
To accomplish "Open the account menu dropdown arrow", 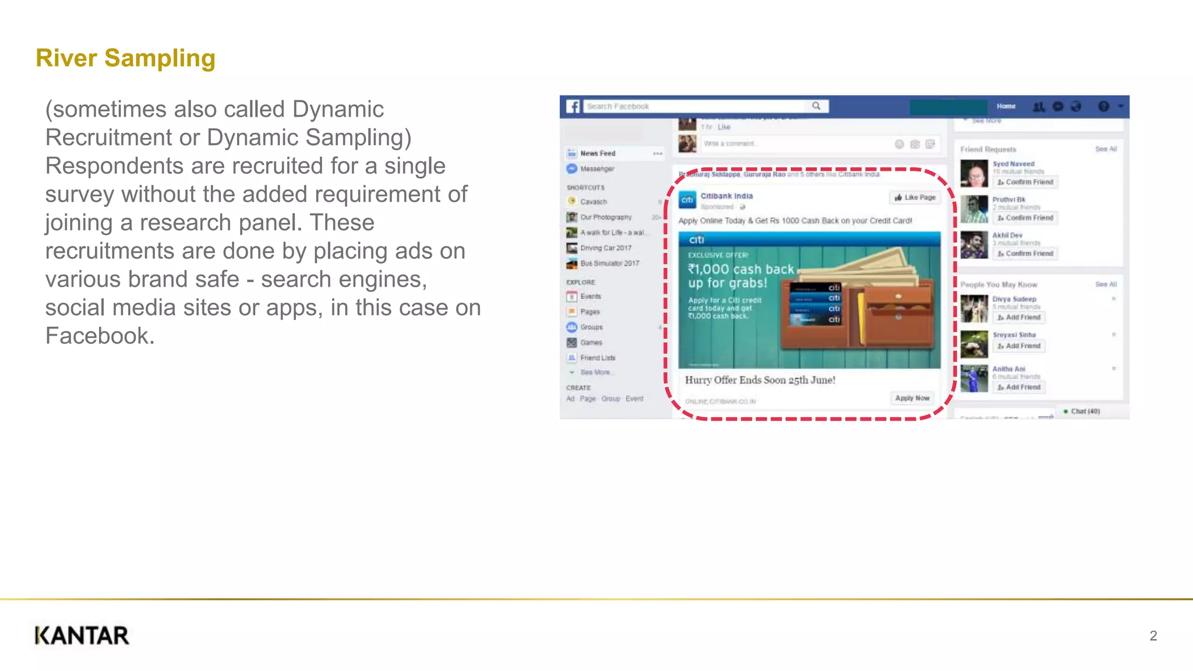I will click(1121, 107).
